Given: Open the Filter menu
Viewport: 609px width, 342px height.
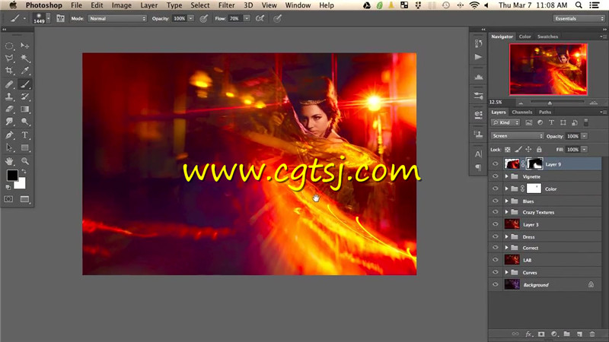Looking at the screenshot, I should (226, 5).
